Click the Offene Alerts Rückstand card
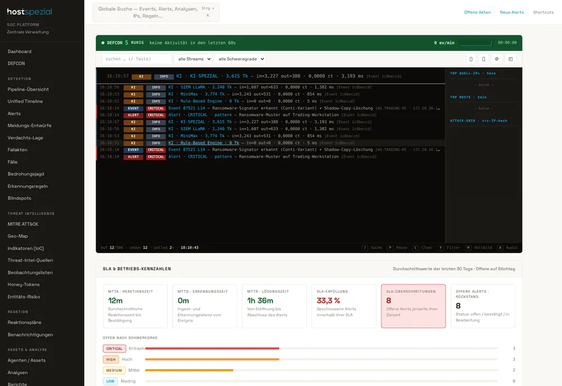 coord(483,306)
